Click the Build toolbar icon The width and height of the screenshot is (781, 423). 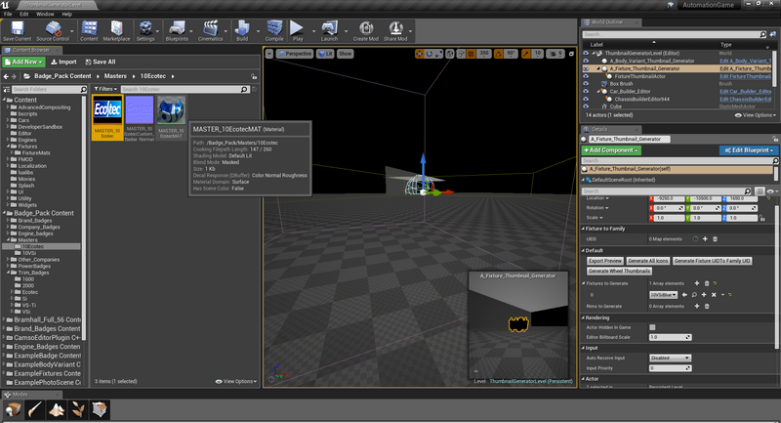click(x=241, y=29)
